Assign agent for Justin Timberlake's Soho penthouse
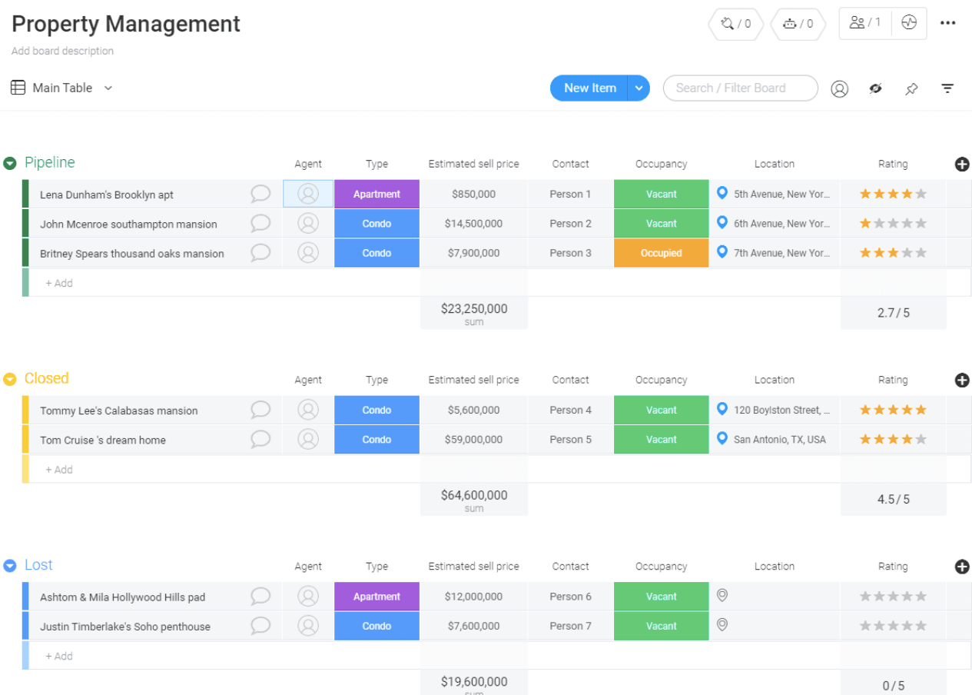Screen dimensions: 972x695 [x=308, y=626]
